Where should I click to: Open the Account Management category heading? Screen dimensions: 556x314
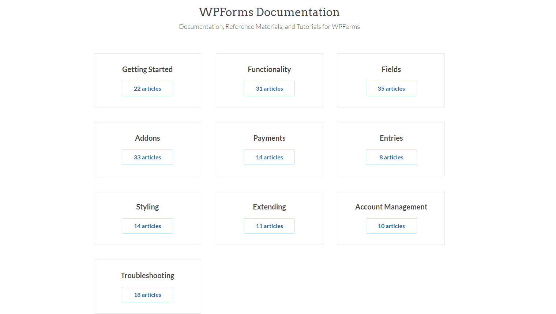391,207
